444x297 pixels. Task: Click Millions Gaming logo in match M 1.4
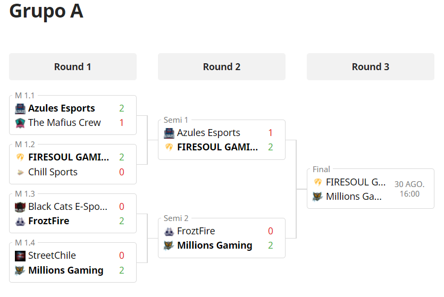point(20,270)
